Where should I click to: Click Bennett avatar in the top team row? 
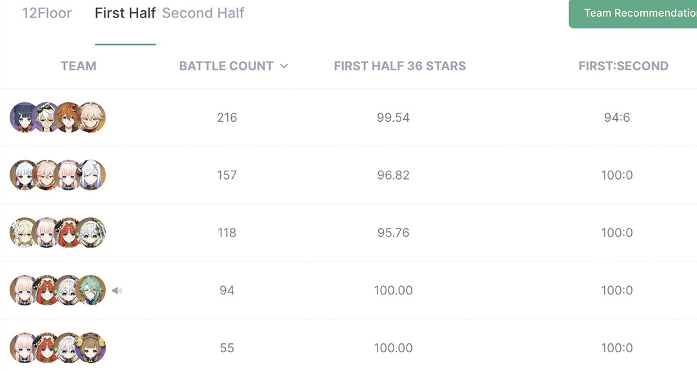pos(46,118)
